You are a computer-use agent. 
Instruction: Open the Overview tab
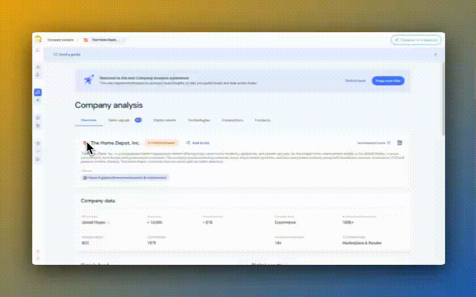[x=88, y=120]
